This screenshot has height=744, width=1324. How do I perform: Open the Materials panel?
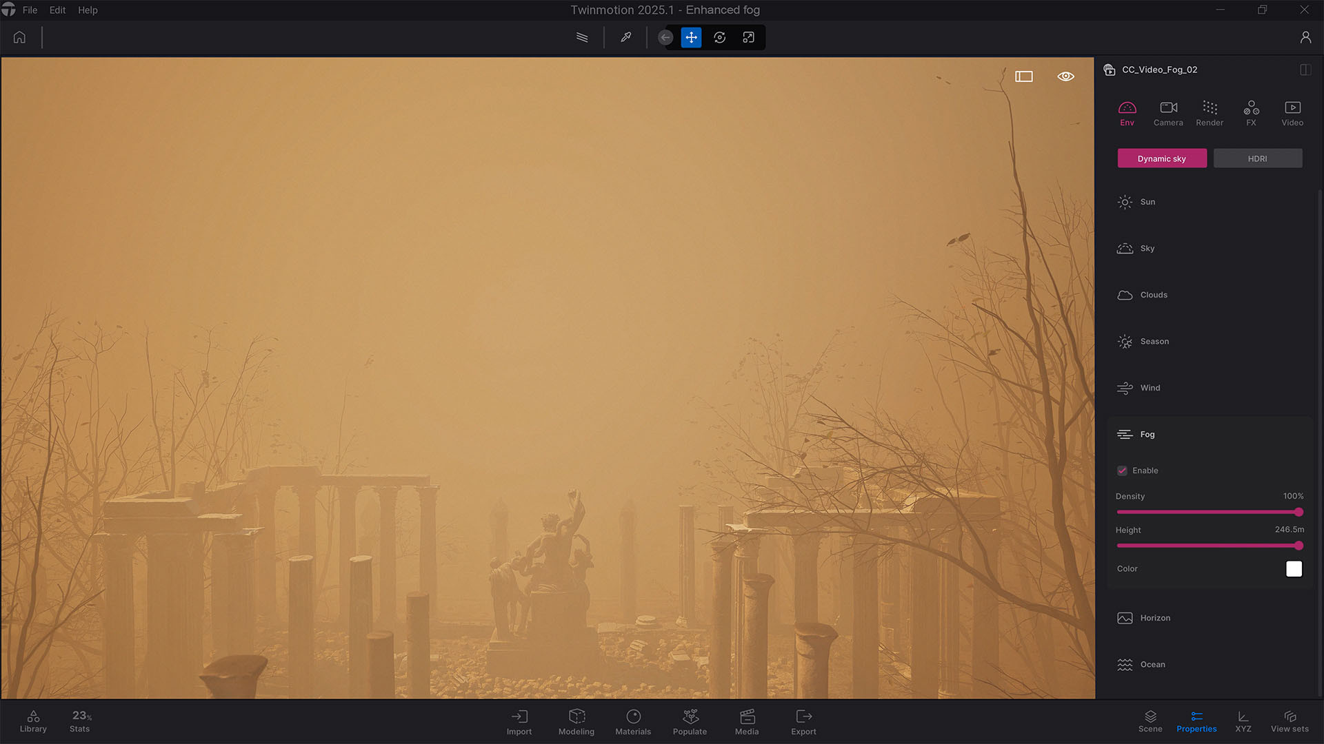coord(632,722)
